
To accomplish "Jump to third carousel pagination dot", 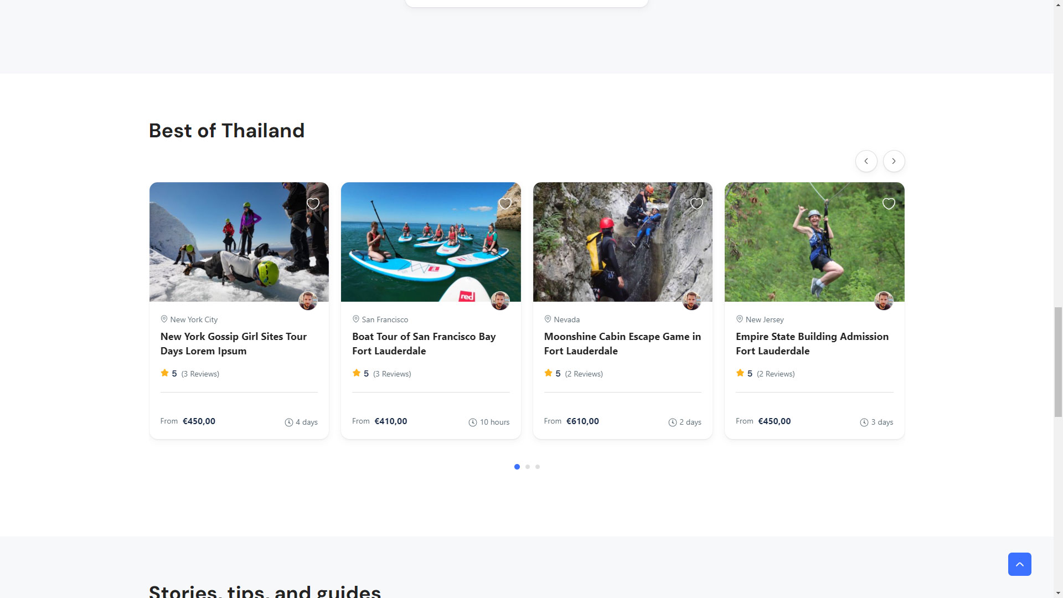I will coord(538,467).
